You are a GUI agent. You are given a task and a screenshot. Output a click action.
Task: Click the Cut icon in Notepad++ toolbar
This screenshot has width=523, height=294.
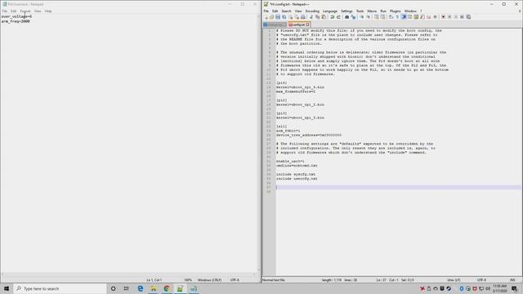[x=311, y=16]
